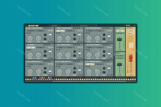Viewport: 161px width, 107px height.
Task: Click CHOKE button on HH closed slot
Action: click(58, 50)
